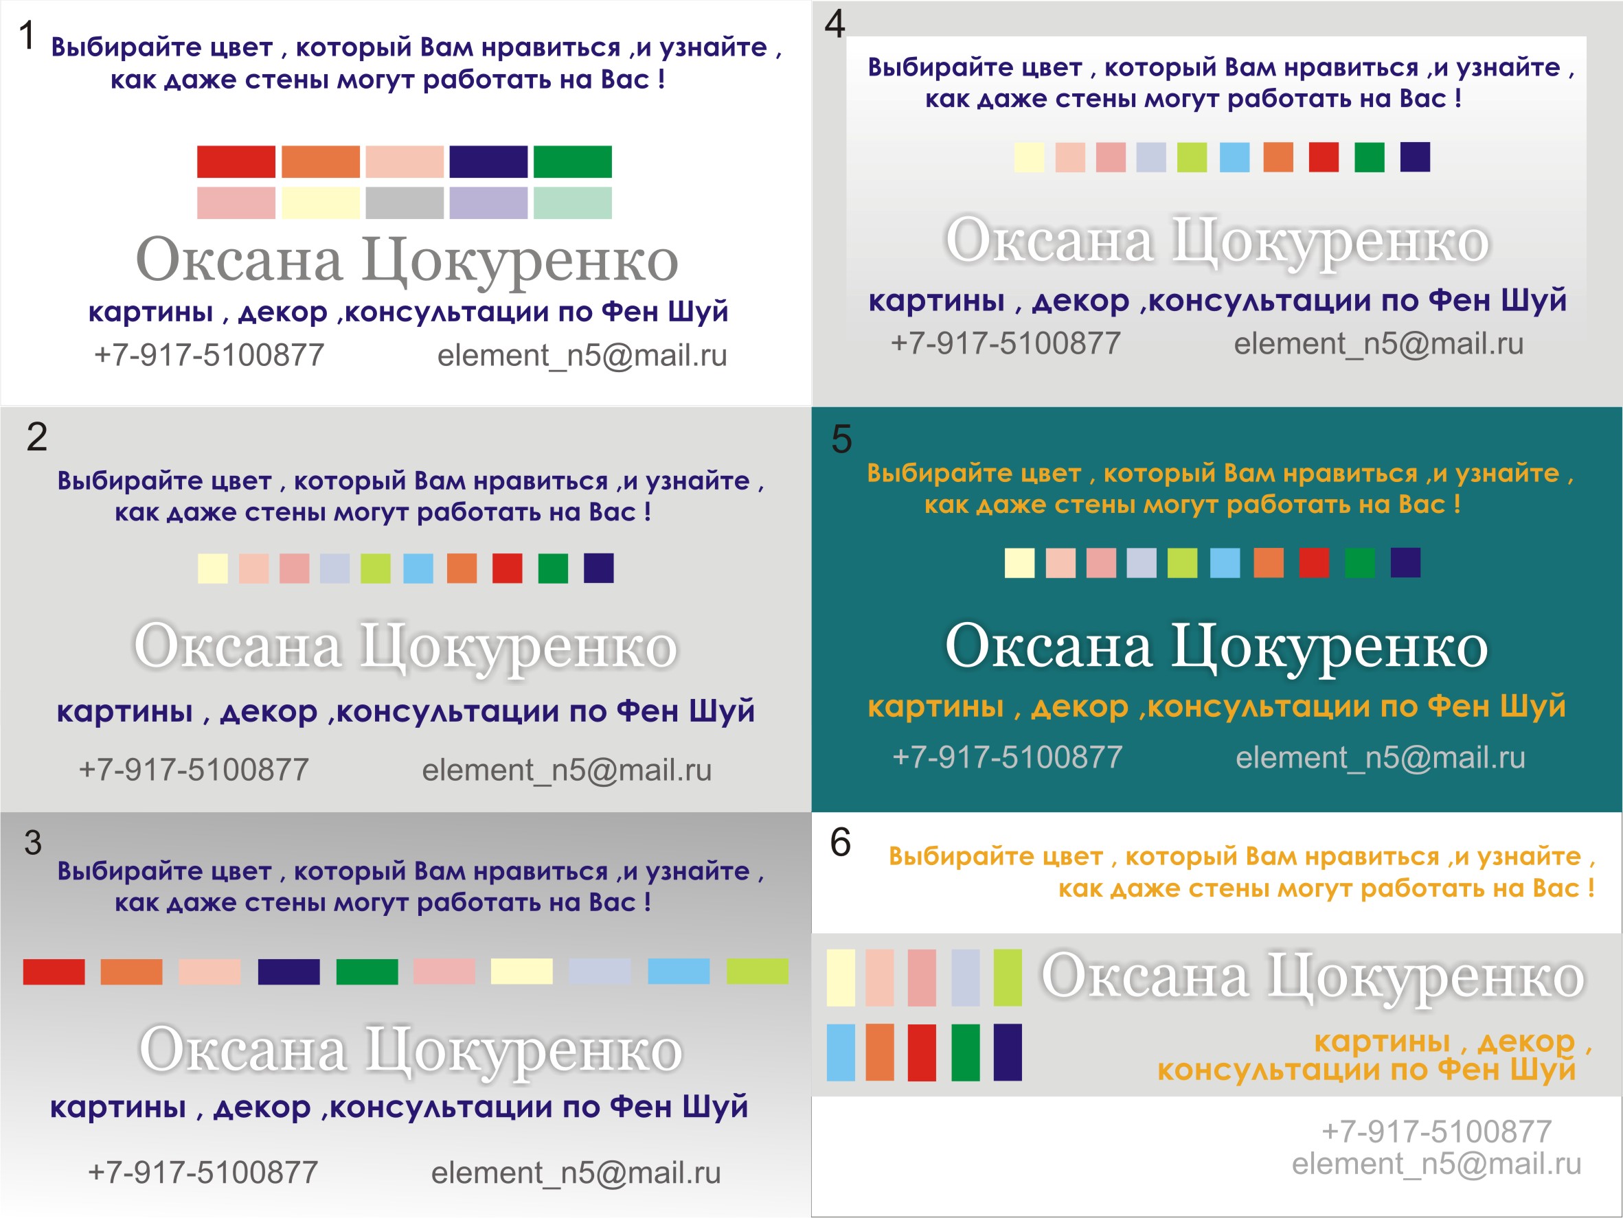Screen dimensions: 1623x1218
Task: Select the light blue vertical bar on card 6
Action: [x=841, y=1053]
